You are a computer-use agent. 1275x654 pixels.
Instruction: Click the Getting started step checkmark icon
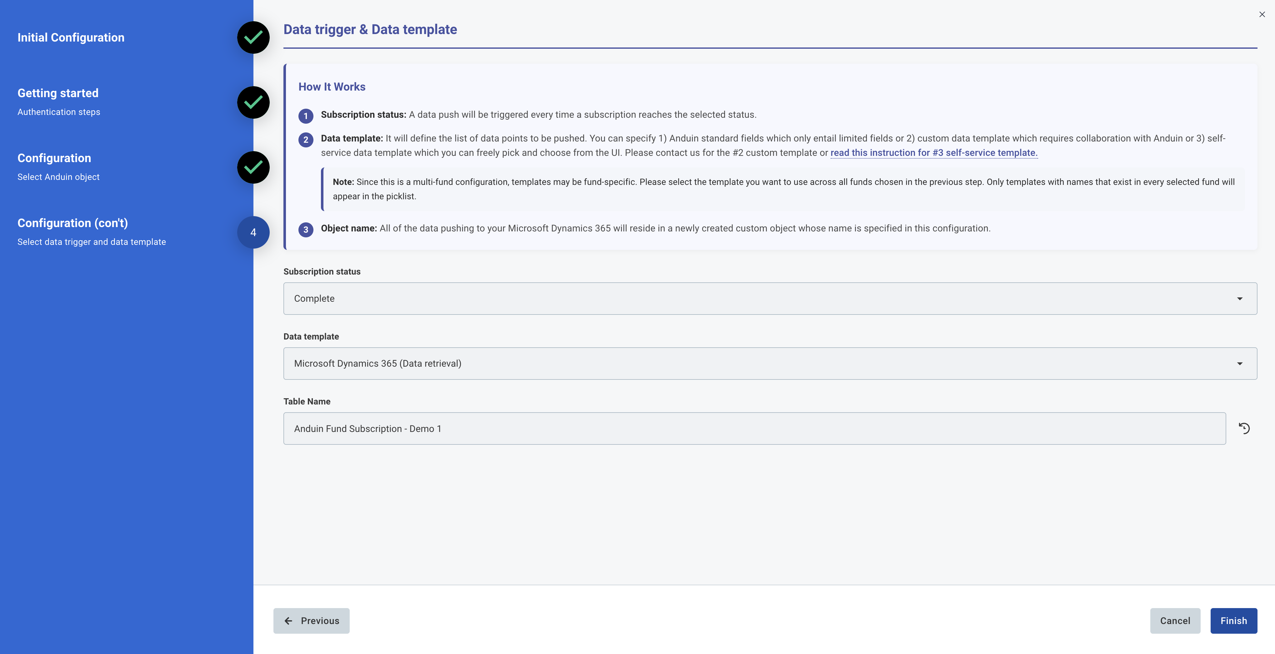pyautogui.click(x=253, y=102)
